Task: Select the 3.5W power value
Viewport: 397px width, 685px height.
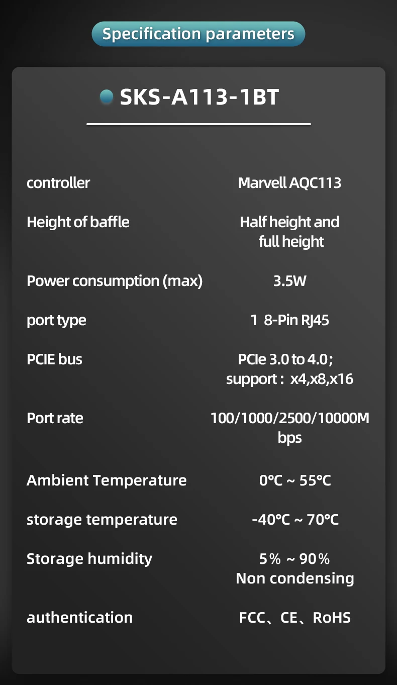Action: (x=289, y=281)
